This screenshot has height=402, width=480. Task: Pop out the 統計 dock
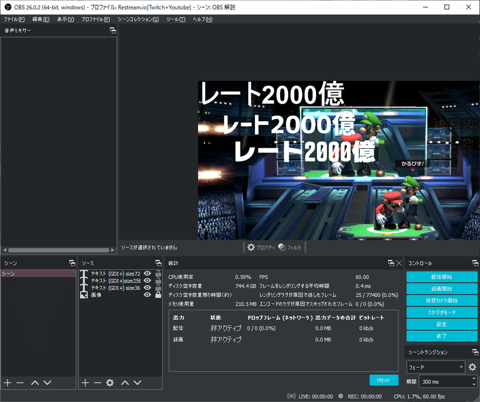click(391, 263)
